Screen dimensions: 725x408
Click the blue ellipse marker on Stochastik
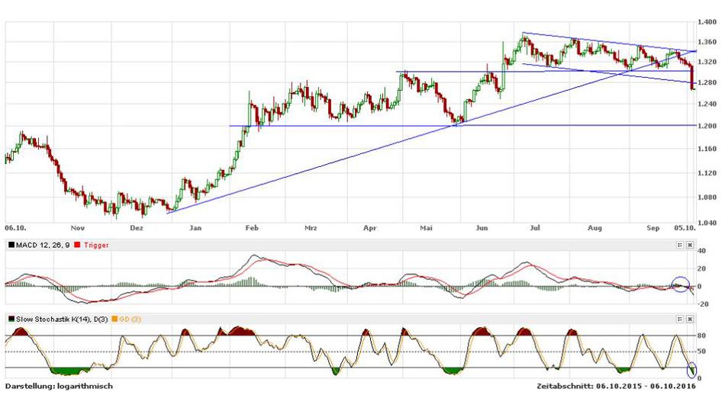pyautogui.click(x=692, y=370)
